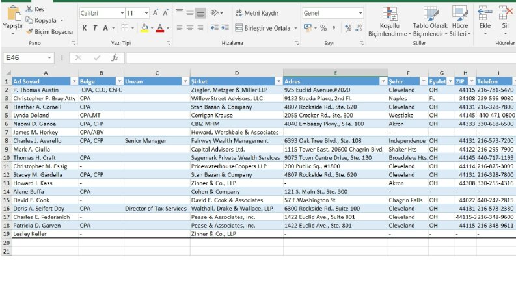Toggle underline A formatting
Viewport: 516px width, 290px height.
coord(105,28)
